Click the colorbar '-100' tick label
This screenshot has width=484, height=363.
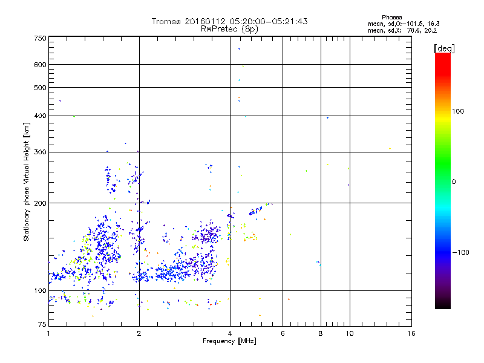click(460, 252)
